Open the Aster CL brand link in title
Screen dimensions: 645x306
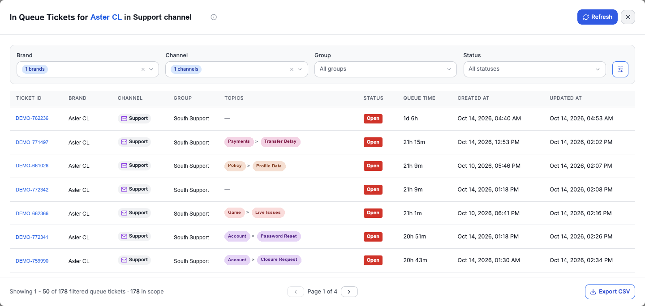106,17
